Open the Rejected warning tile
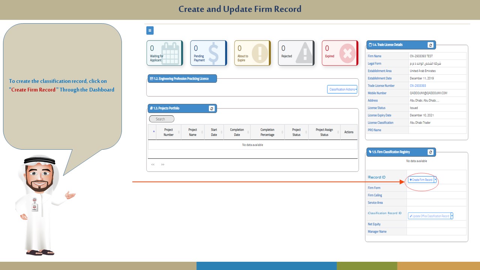The width and height of the screenshot is (480, 270). [x=296, y=53]
